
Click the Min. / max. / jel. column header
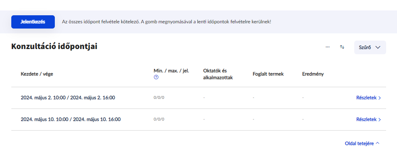(x=171, y=71)
